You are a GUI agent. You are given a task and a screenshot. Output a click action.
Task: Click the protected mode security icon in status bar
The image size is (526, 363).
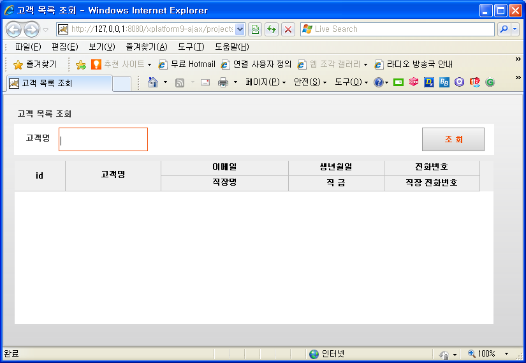pyautogui.click(x=444, y=354)
